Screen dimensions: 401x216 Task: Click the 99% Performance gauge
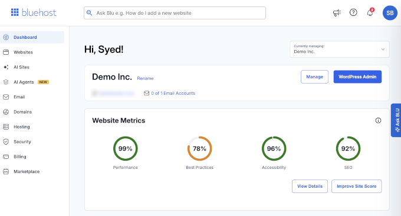click(x=125, y=148)
